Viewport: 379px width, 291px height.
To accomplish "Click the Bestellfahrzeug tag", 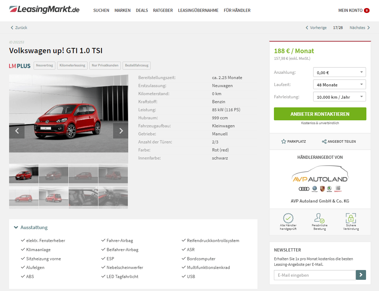I will [x=137, y=65].
